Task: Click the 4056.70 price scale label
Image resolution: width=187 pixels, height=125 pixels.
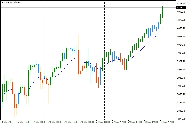Action: point(181,28)
